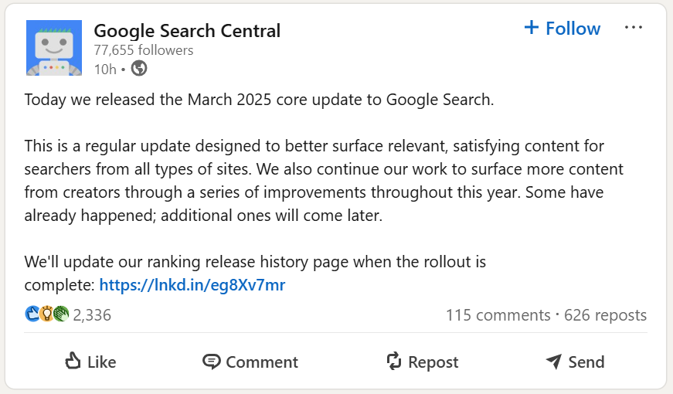This screenshot has width=673, height=394.
Task: Click the blue thumbs-up reaction emoji
Action: click(x=32, y=314)
